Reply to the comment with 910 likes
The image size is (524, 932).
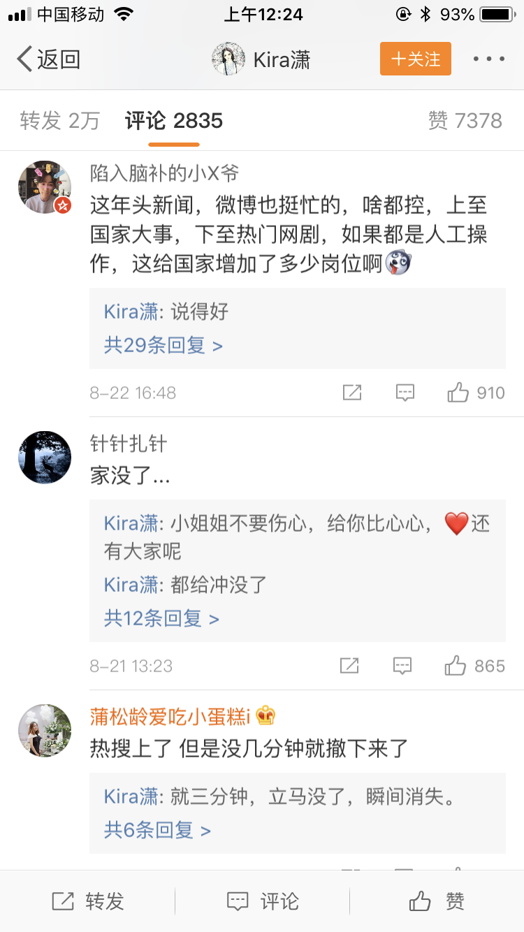click(x=405, y=393)
